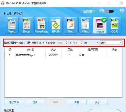Viewport: 126px width, 112px height.
Task: Click the Image format icon
Action: coord(100,25)
